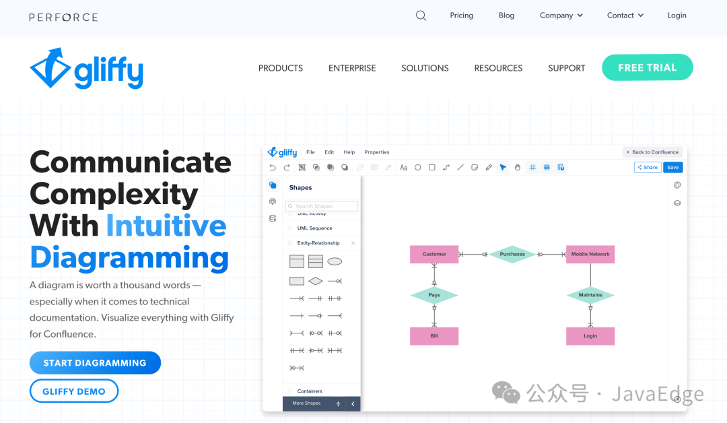Click the More Shapes button
Viewport: 727px width, 423px height.
tap(306, 403)
